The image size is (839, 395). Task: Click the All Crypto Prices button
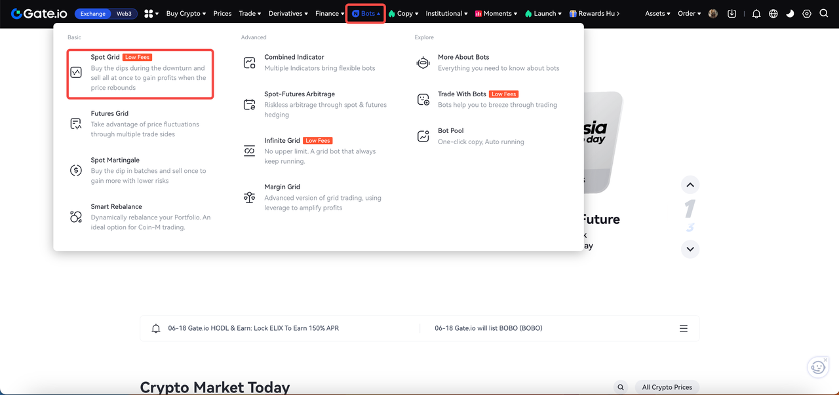[667, 387]
